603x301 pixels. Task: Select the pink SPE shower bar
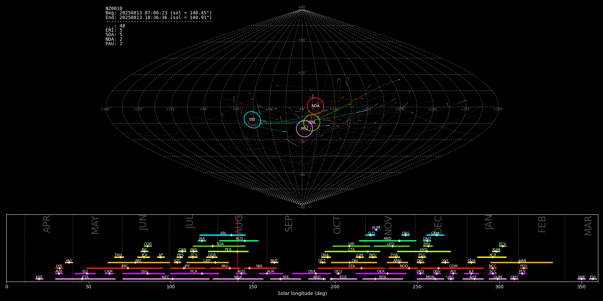point(286,279)
